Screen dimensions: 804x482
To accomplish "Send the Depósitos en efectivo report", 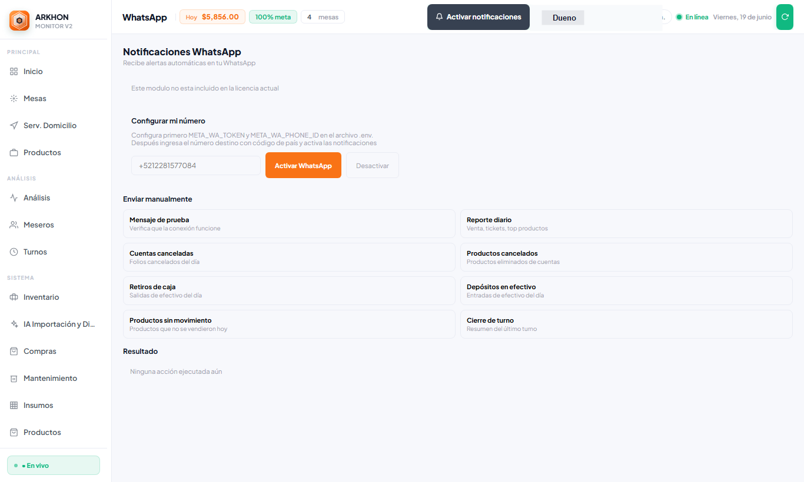I will pyautogui.click(x=626, y=290).
